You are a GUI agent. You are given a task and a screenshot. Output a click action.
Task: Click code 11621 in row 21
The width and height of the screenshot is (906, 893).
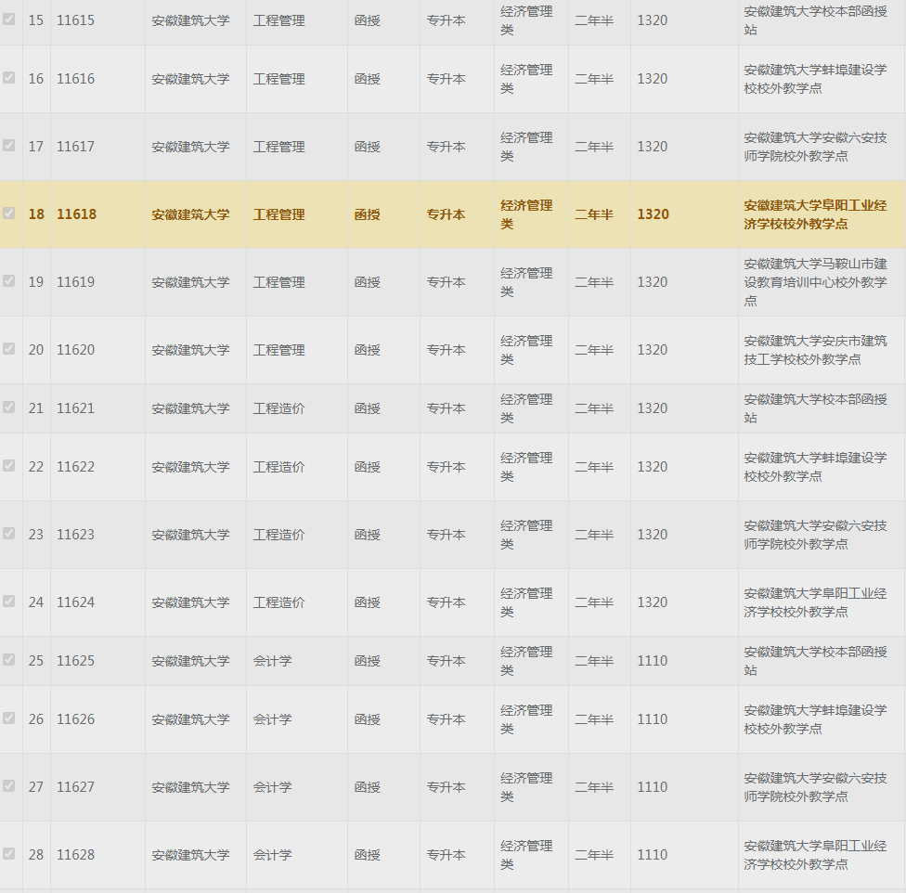pos(76,408)
